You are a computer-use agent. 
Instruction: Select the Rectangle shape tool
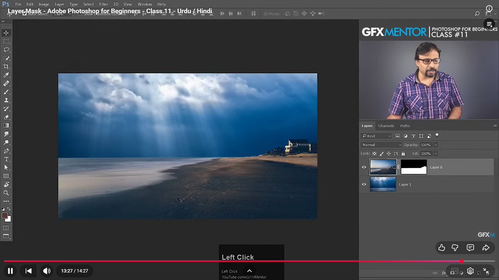(x=6, y=176)
